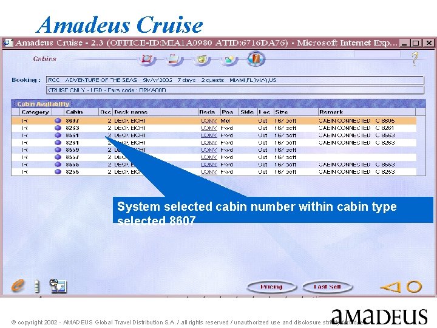Click the purple dot for cabin 8263

click(x=58, y=128)
